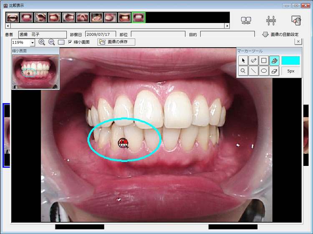
Task: Select the fourth thumbnail in strip
Action: (x=54, y=18)
